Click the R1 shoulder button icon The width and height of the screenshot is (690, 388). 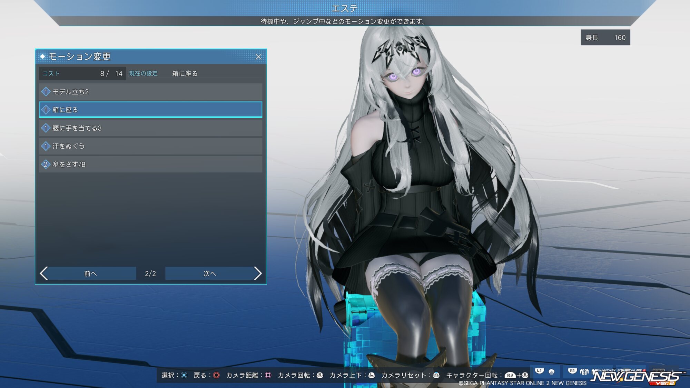pyautogui.click(x=572, y=371)
